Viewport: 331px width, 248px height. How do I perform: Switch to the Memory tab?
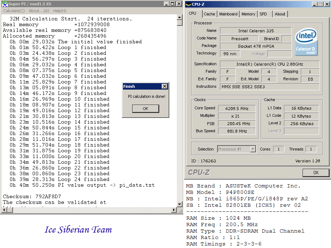[x=248, y=14]
